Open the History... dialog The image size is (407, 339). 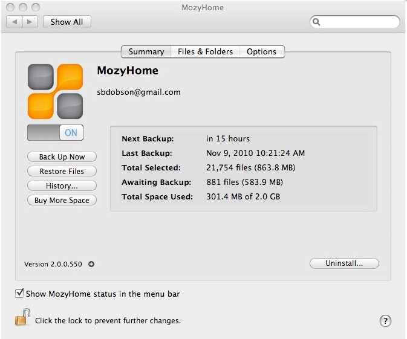(62, 186)
